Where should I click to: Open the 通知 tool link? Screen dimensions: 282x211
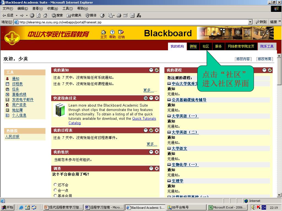(x=16, y=79)
